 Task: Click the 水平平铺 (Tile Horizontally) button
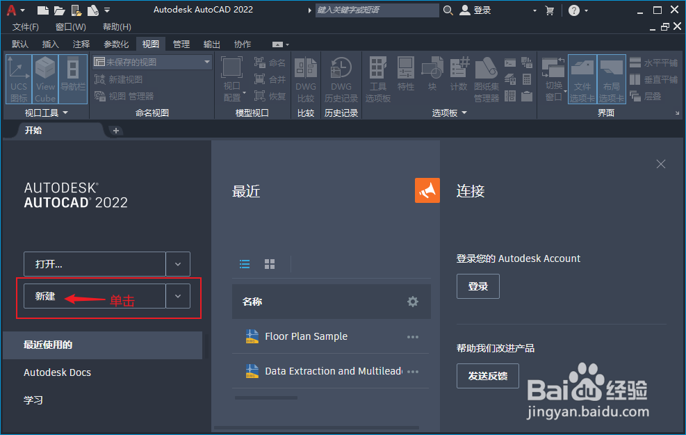tap(653, 63)
